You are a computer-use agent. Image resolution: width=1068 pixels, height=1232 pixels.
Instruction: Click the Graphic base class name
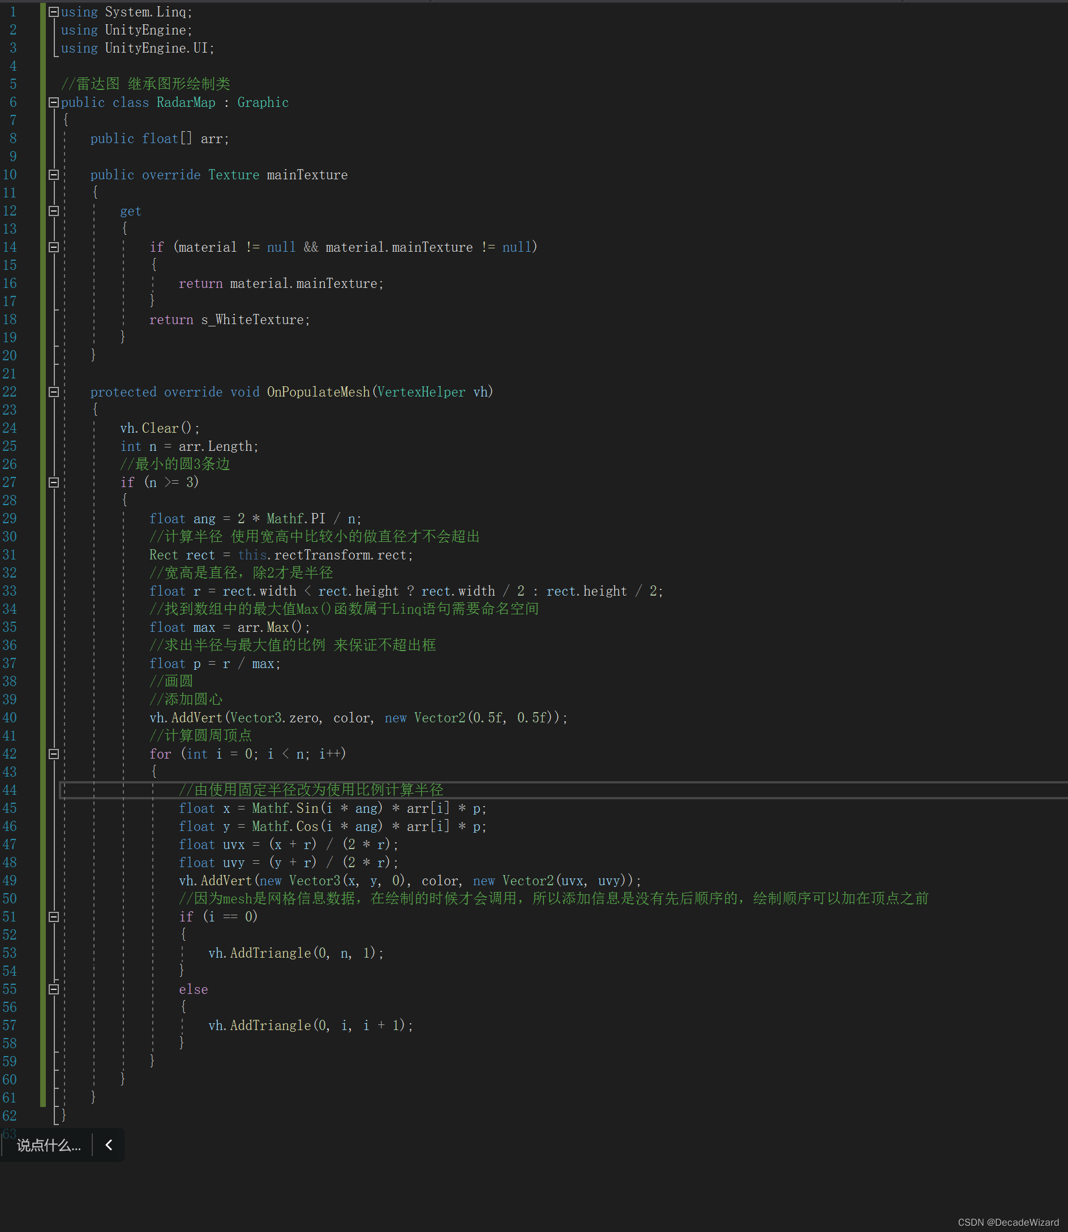pyautogui.click(x=263, y=102)
